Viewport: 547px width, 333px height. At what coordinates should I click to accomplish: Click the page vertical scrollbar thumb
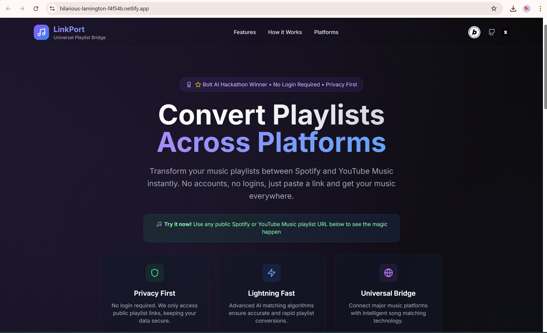tap(545, 67)
